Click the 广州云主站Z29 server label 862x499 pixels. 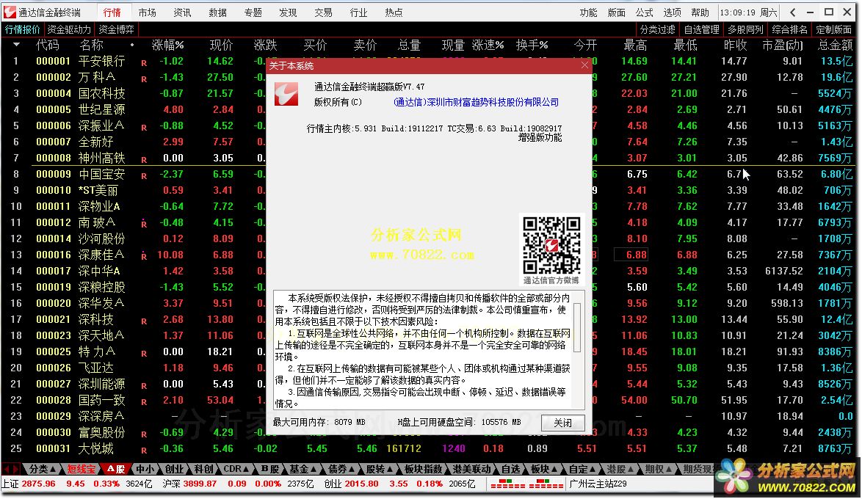tap(598, 484)
